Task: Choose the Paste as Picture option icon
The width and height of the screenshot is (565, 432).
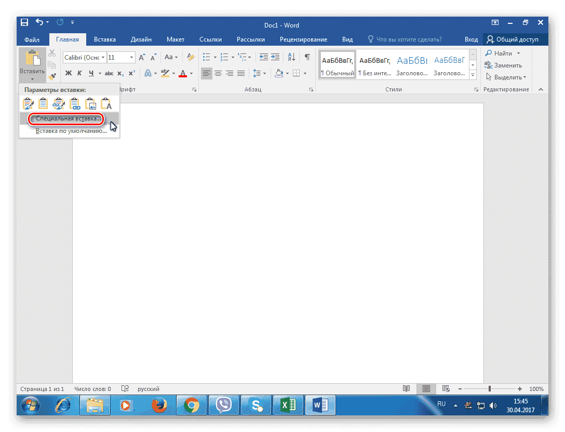Action: click(90, 103)
